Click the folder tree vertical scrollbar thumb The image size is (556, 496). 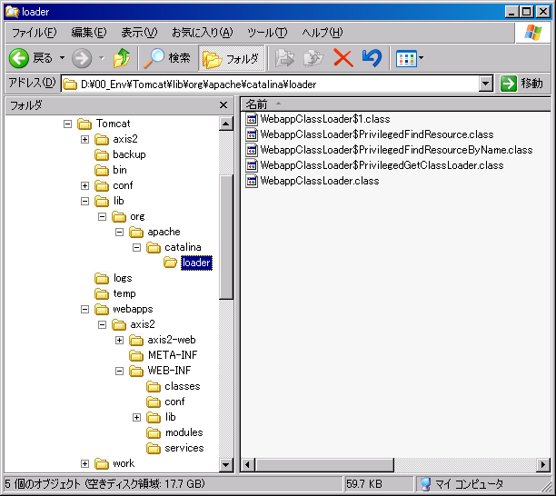[x=226, y=237]
